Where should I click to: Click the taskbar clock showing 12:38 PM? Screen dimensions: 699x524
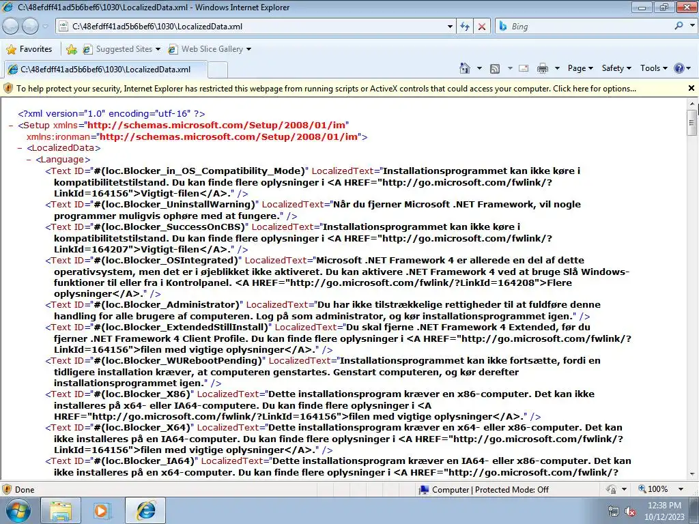(x=664, y=511)
